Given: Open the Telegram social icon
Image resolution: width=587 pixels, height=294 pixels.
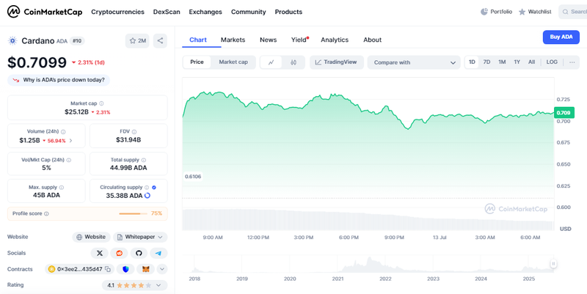Looking at the screenshot, I should 158,253.
